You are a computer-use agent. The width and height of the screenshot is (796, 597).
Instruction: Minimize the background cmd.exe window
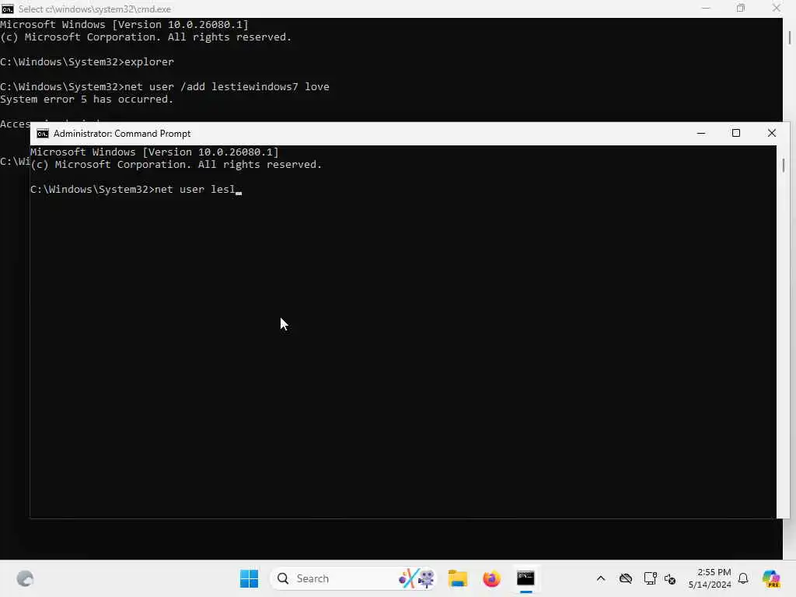pyautogui.click(x=706, y=8)
